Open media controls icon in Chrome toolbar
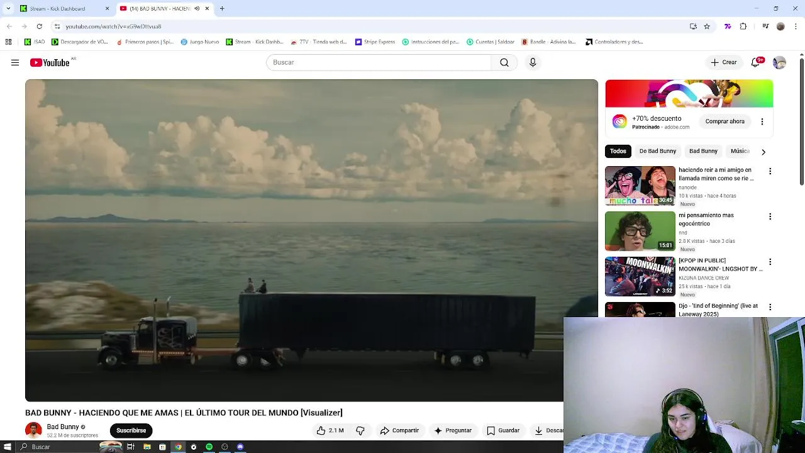Image resolution: width=805 pixels, height=453 pixels. (765, 26)
